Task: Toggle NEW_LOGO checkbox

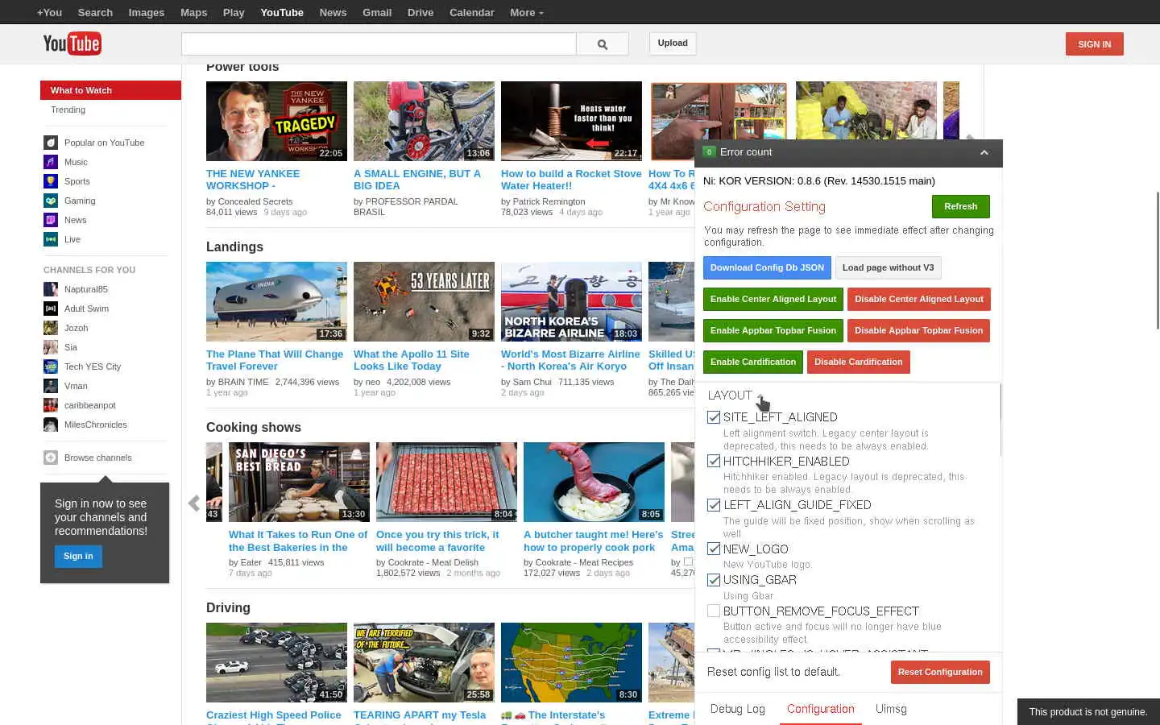Action: (714, 549)
